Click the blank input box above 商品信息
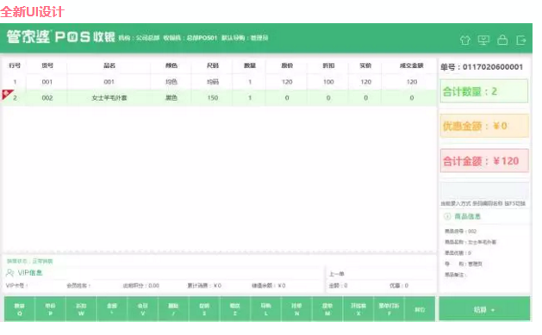Screen dimensions: 542x335 pos(484,191)
